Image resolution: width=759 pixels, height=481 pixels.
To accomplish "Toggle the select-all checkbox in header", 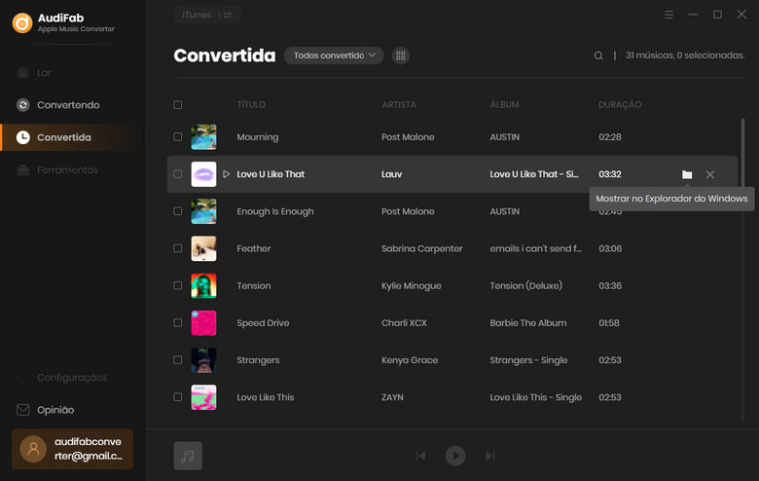I will point(178,104).
